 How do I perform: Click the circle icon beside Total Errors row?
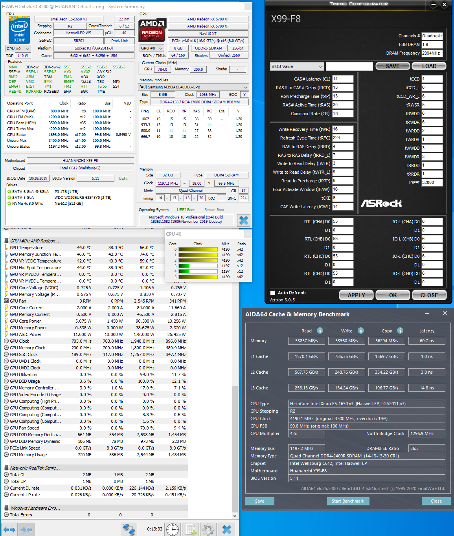tap(6, 515)
